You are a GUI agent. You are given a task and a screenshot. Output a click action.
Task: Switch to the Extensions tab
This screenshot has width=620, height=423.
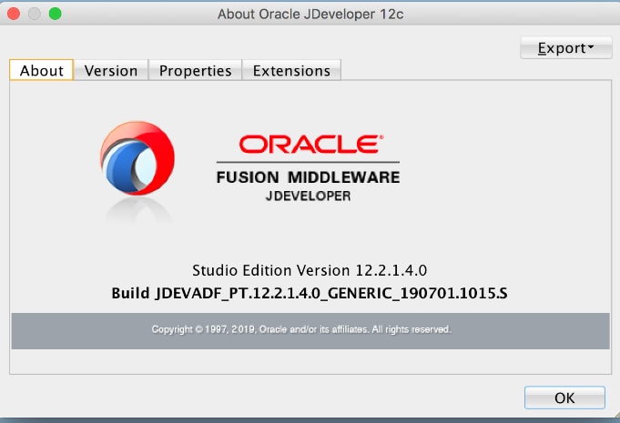pos(291,71)
